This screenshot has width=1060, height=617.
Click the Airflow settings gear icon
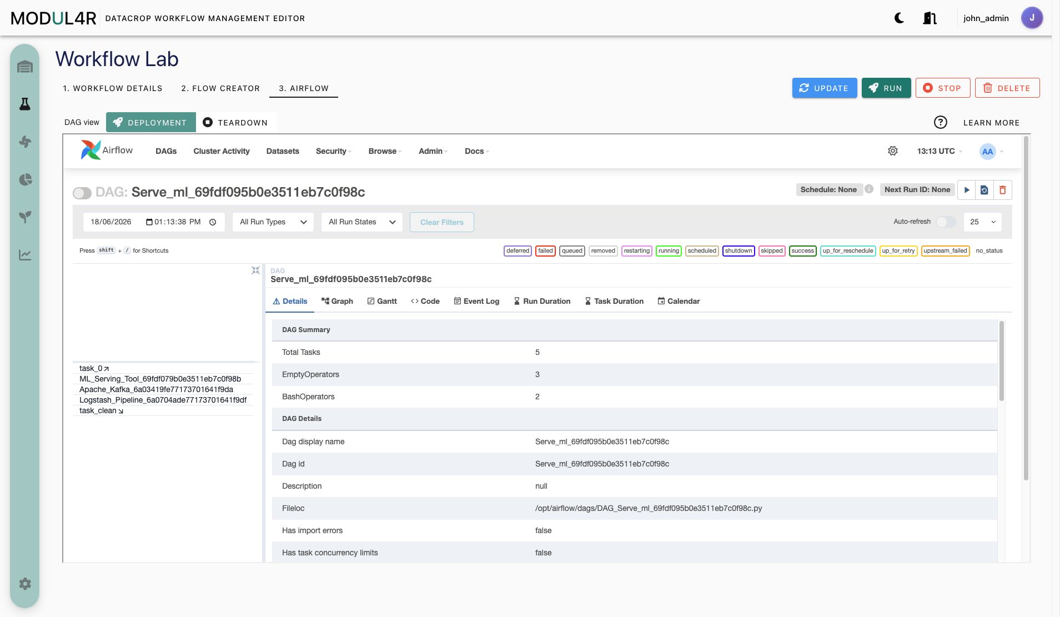click(893, 151)
